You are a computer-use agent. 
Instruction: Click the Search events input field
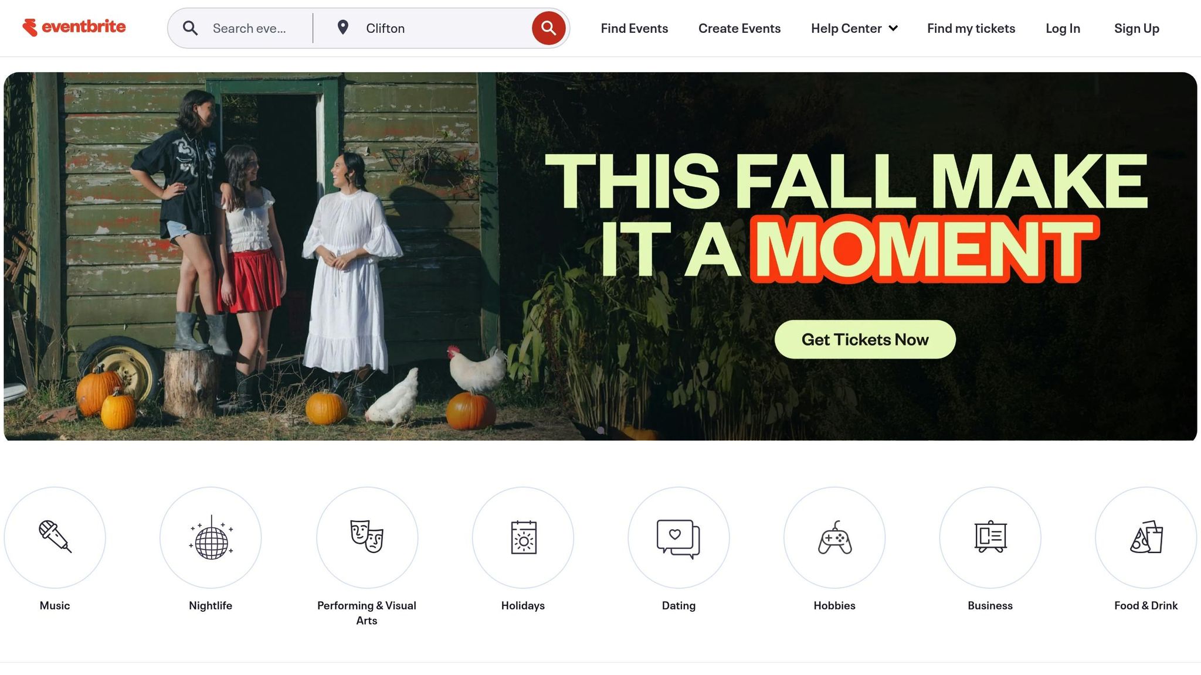[249, 28]
